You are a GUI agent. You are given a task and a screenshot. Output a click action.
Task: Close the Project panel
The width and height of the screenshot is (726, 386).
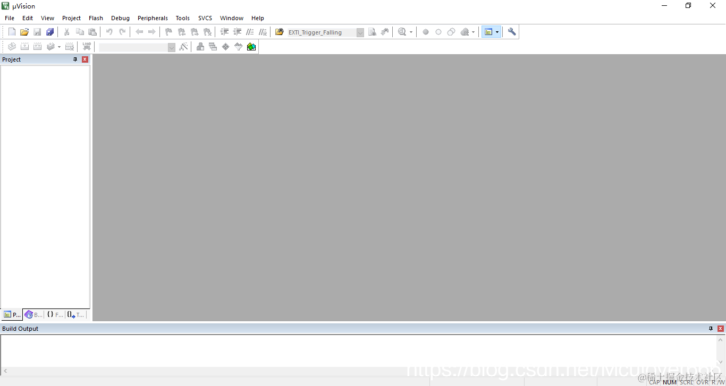(x=85, y=59)
